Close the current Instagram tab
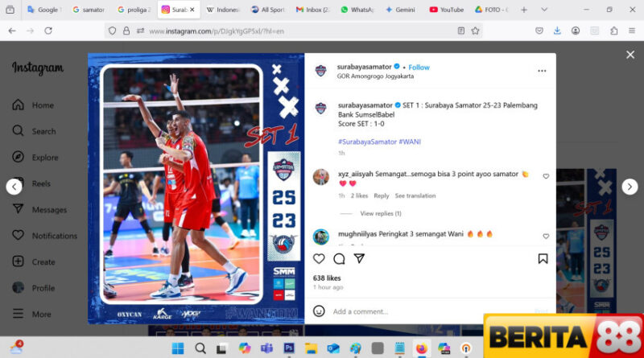The height and width of the screenshot is (358, 644). coord(192,10)
